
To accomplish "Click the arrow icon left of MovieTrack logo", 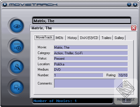I will pyautogui.click(x=5, y=4).
